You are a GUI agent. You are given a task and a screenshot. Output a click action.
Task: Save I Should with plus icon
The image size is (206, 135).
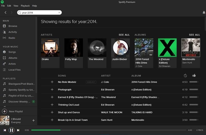pyautogui.click(x=33, y=120)
